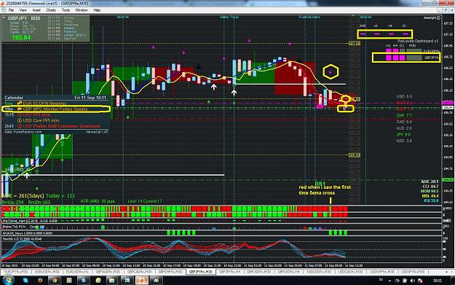Viewport: 455px width, 285px height.
Task: Click the GBPJPY row magenta D1 square in dashboard
Action: click(402, 58)
